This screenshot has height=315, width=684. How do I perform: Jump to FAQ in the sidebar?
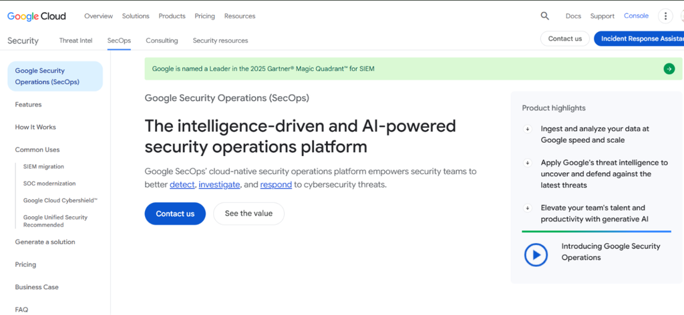(21, 310)
